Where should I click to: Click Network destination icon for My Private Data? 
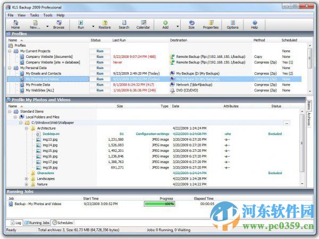click(172, 85)
